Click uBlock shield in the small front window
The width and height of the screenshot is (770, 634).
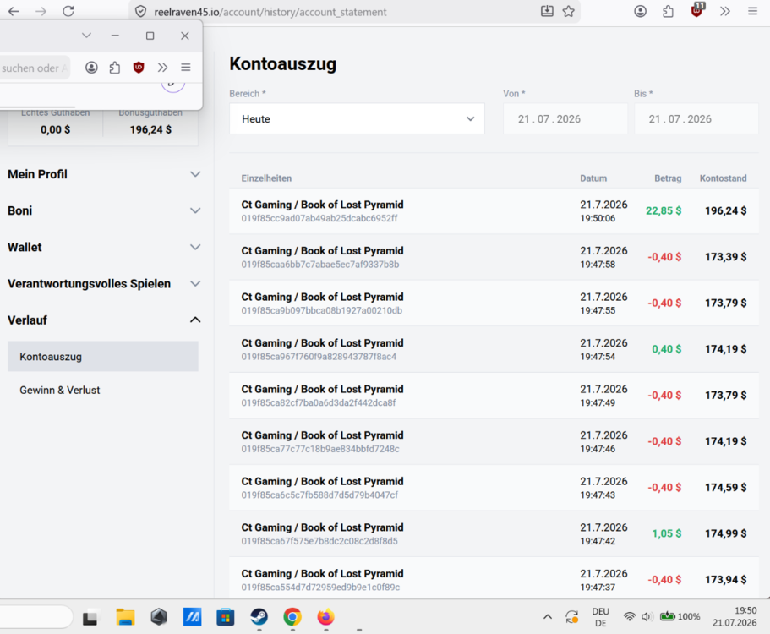(139, 68)
